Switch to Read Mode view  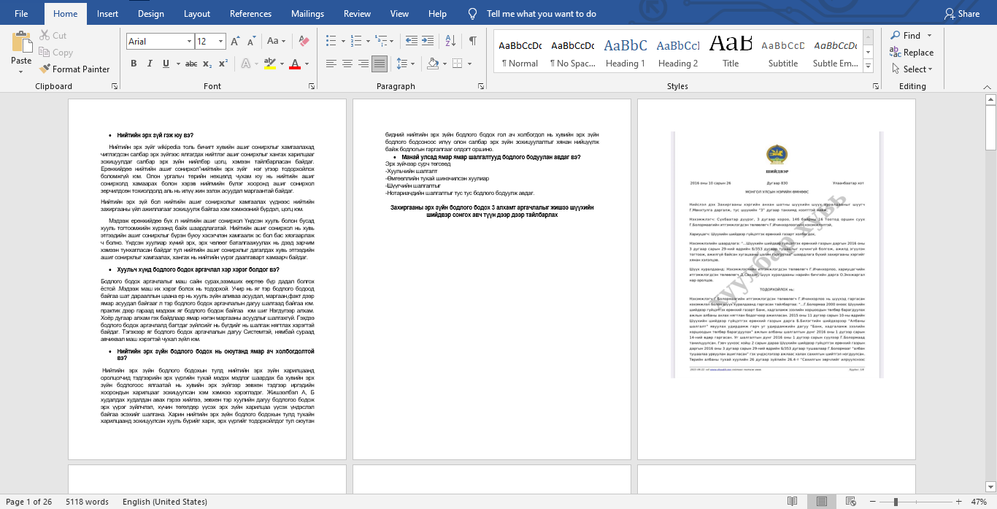coord(793,502)
